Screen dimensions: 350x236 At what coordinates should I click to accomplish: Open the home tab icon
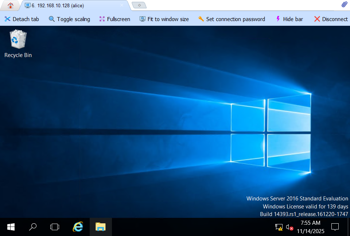point(10,5)
